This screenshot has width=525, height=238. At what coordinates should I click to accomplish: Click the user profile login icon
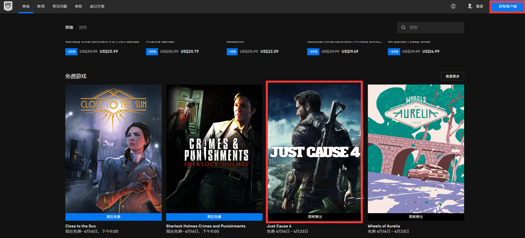tap(470, 6)
